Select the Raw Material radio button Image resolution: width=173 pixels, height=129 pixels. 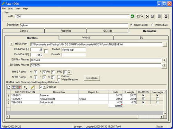131,25
